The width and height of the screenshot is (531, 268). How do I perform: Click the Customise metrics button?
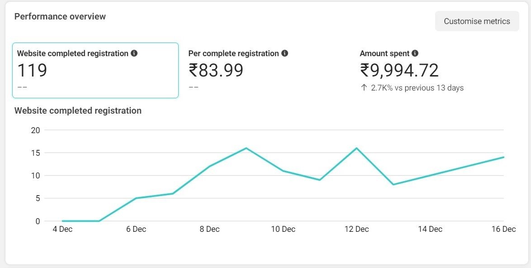pos(477,21)
